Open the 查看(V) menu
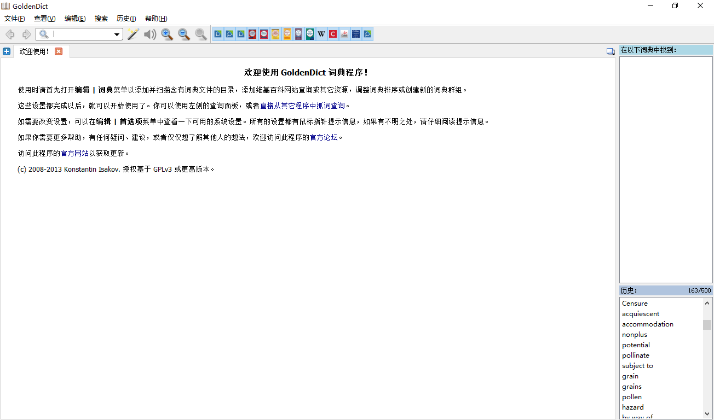Screen dimensions: 714x420 [45, 19]
